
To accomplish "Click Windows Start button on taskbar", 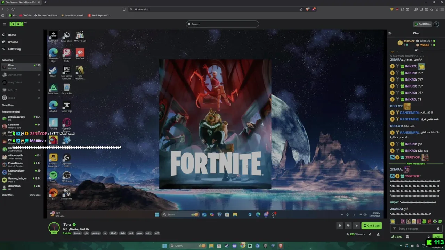I will [164, 246].
